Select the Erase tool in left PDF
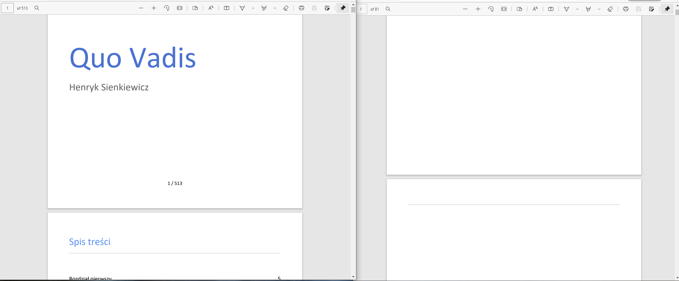 point(286,8)
